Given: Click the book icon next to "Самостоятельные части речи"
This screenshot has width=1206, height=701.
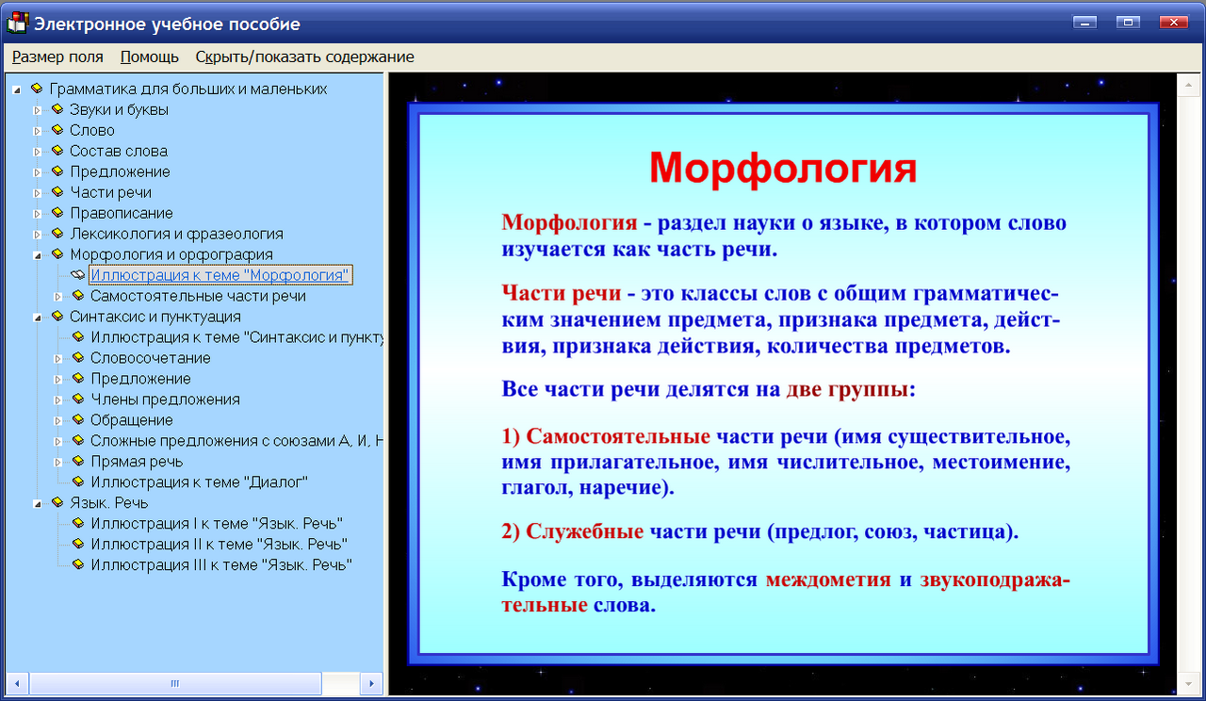Looking at the screenshot, I should (x=78, y=295).
